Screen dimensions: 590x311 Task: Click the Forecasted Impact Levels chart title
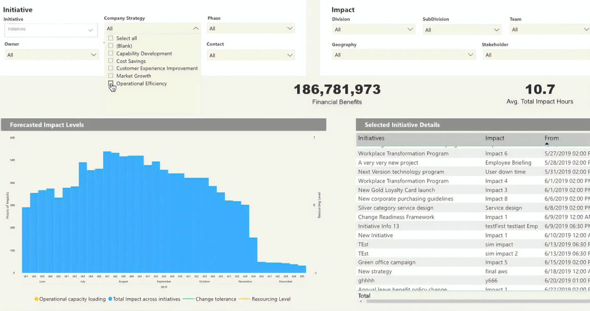(x=47, y=125)
